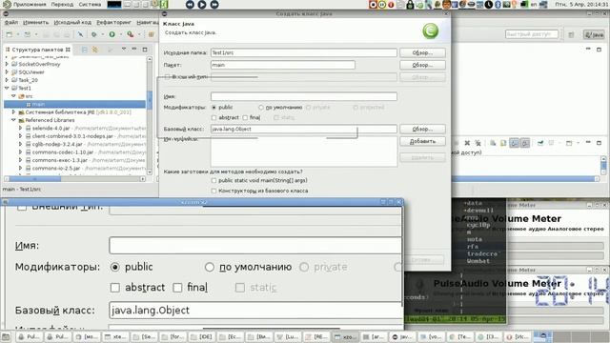Focus the Быстрый доступ search field

[532, 34]
